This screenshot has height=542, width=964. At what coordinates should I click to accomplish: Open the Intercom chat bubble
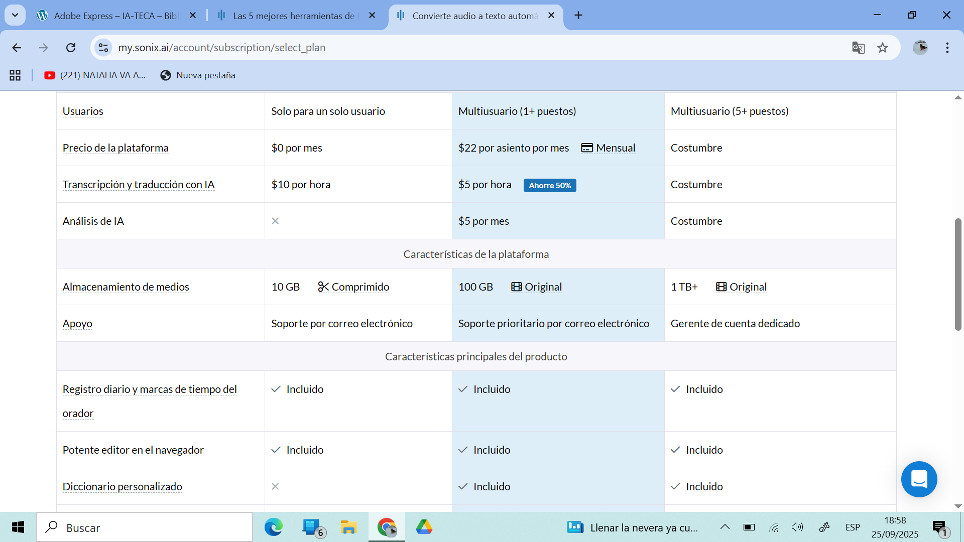coord(919,479)
